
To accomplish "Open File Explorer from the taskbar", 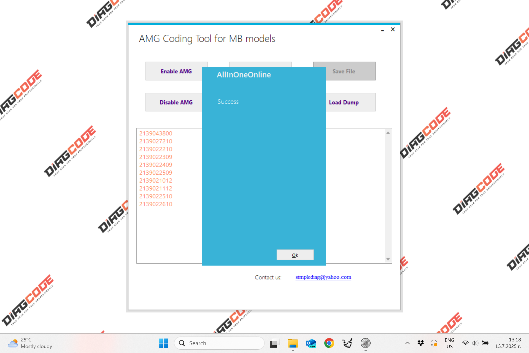I will (293, 343).
